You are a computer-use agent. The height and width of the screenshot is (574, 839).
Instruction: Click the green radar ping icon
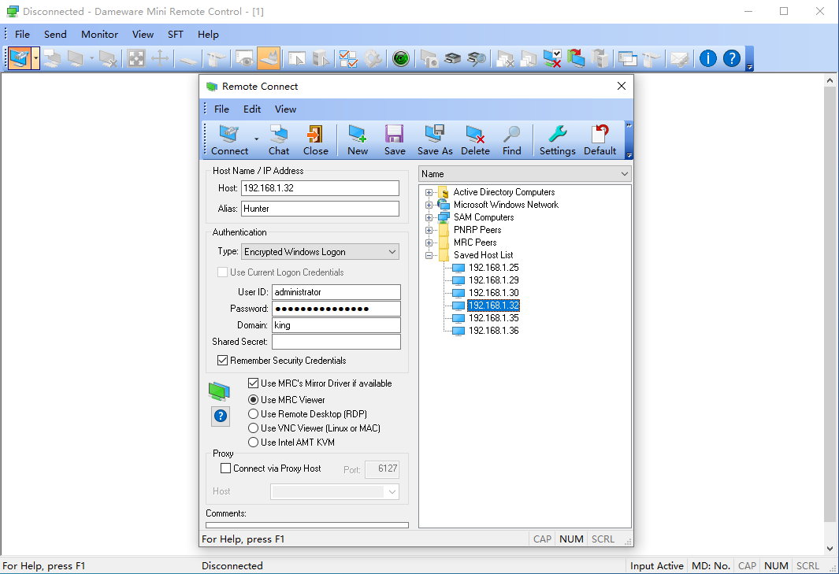[401, 57]
